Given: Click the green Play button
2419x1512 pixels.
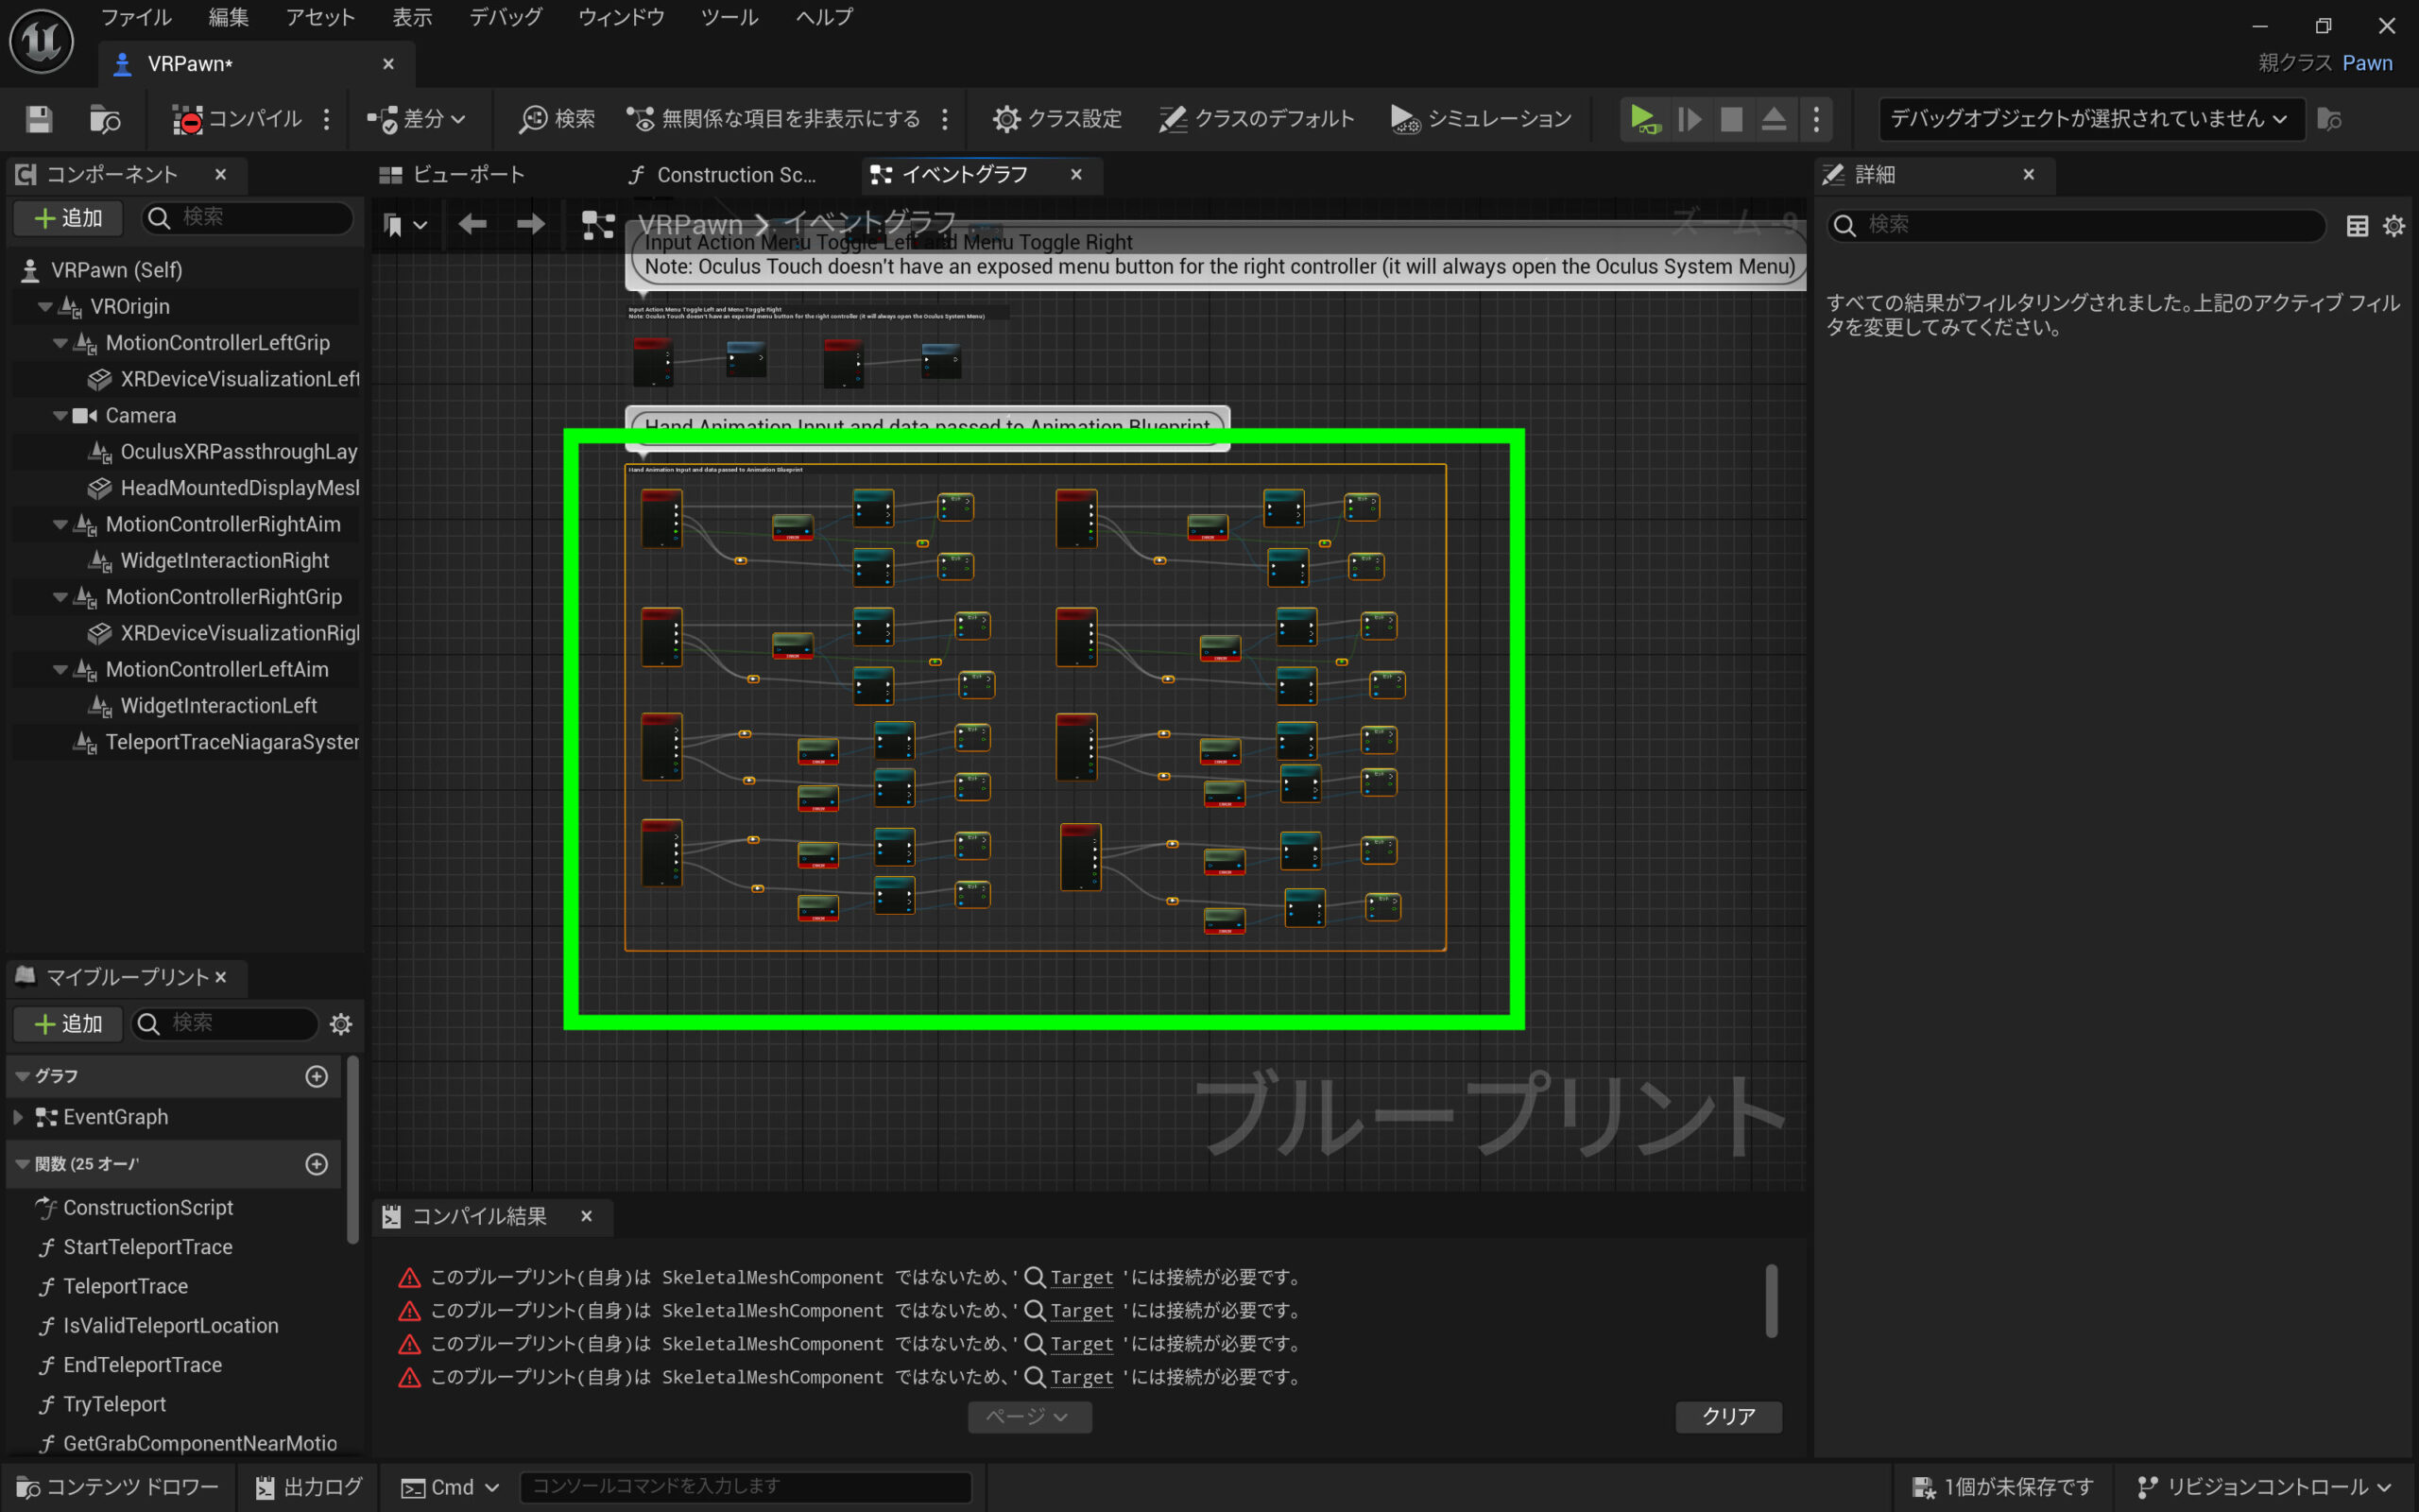Looking at the screenshot, I should [1642, 119].
